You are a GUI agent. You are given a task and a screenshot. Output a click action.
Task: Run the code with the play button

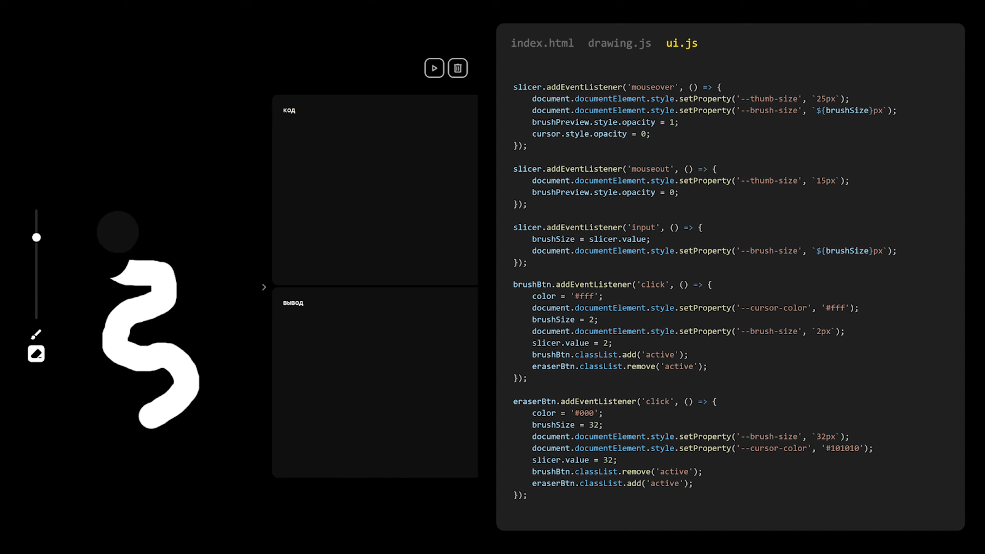[434, 68]
